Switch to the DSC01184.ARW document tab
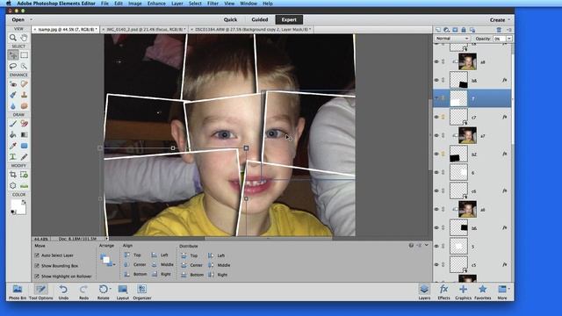Screen dimensions: 562x316 [x=251, y=29]
